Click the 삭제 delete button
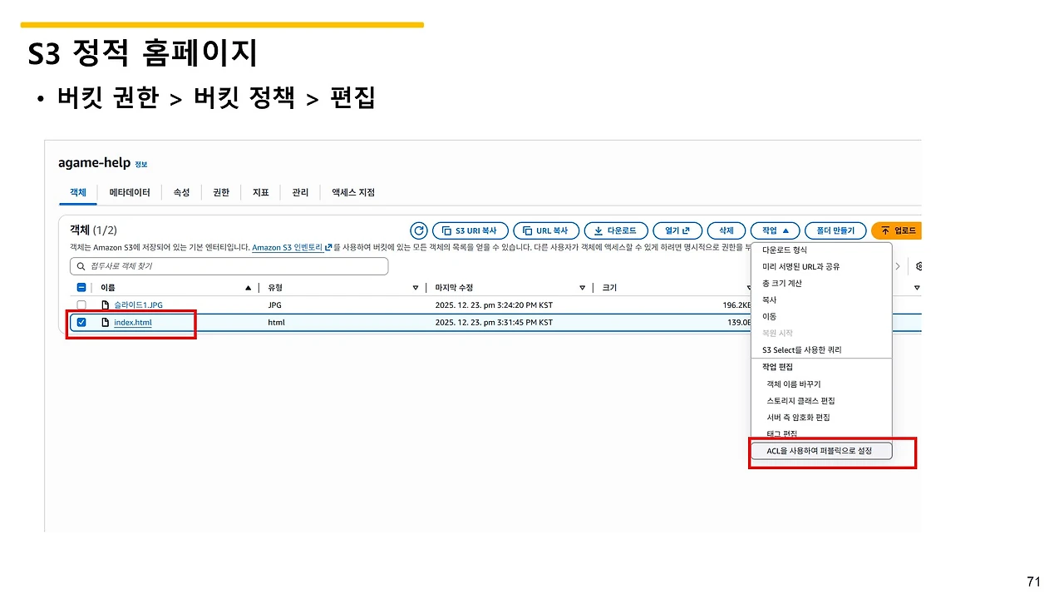Screen dimensions: 1064x599 (x=726, y=230)
